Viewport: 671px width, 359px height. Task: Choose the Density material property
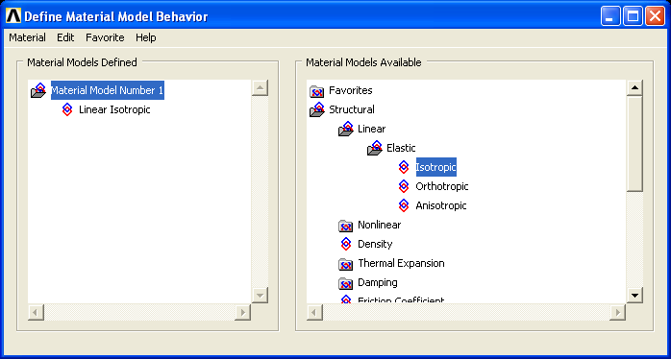click(375, 244)
